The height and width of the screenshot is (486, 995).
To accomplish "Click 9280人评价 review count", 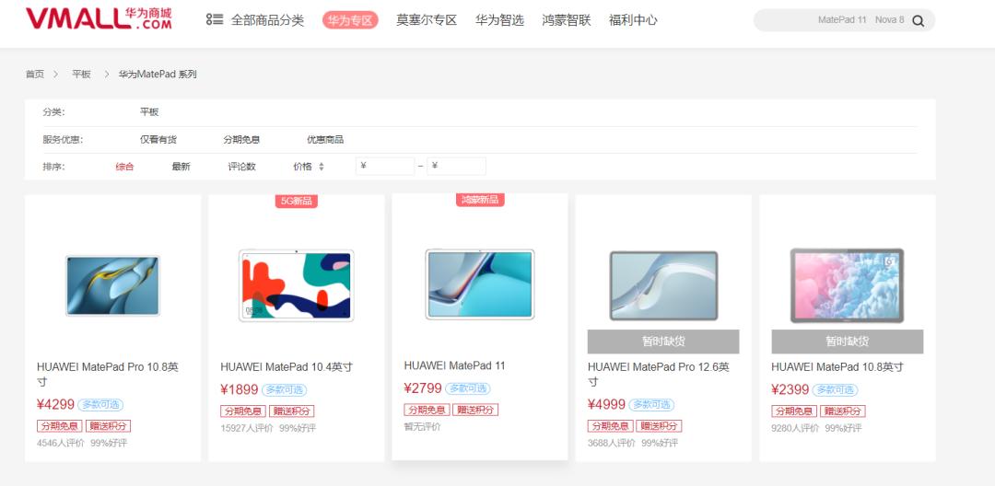I will pos(795,428).
